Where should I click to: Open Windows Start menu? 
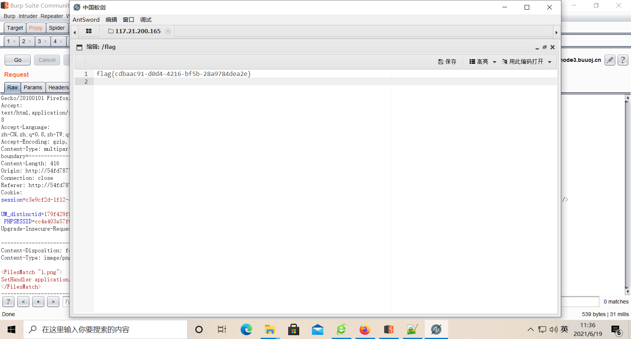coord(11,329)
